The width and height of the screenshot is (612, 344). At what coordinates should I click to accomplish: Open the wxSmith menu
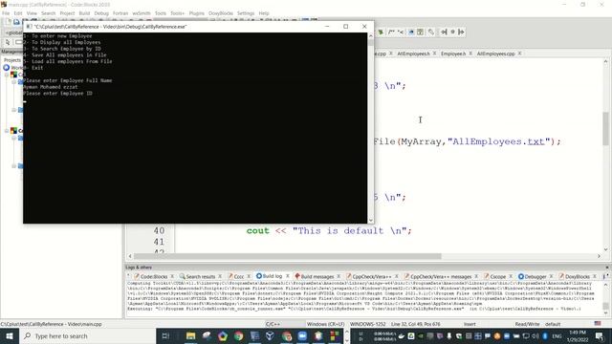(142, 13)
